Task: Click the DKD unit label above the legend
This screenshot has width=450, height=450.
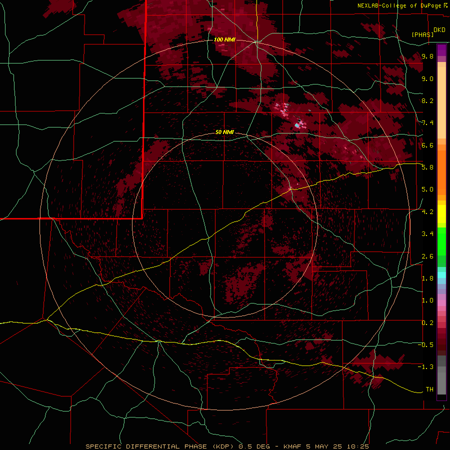Action: (439, 30)
